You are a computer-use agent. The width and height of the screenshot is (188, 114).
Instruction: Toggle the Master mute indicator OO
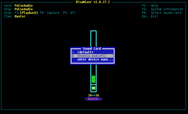[93, 88]
